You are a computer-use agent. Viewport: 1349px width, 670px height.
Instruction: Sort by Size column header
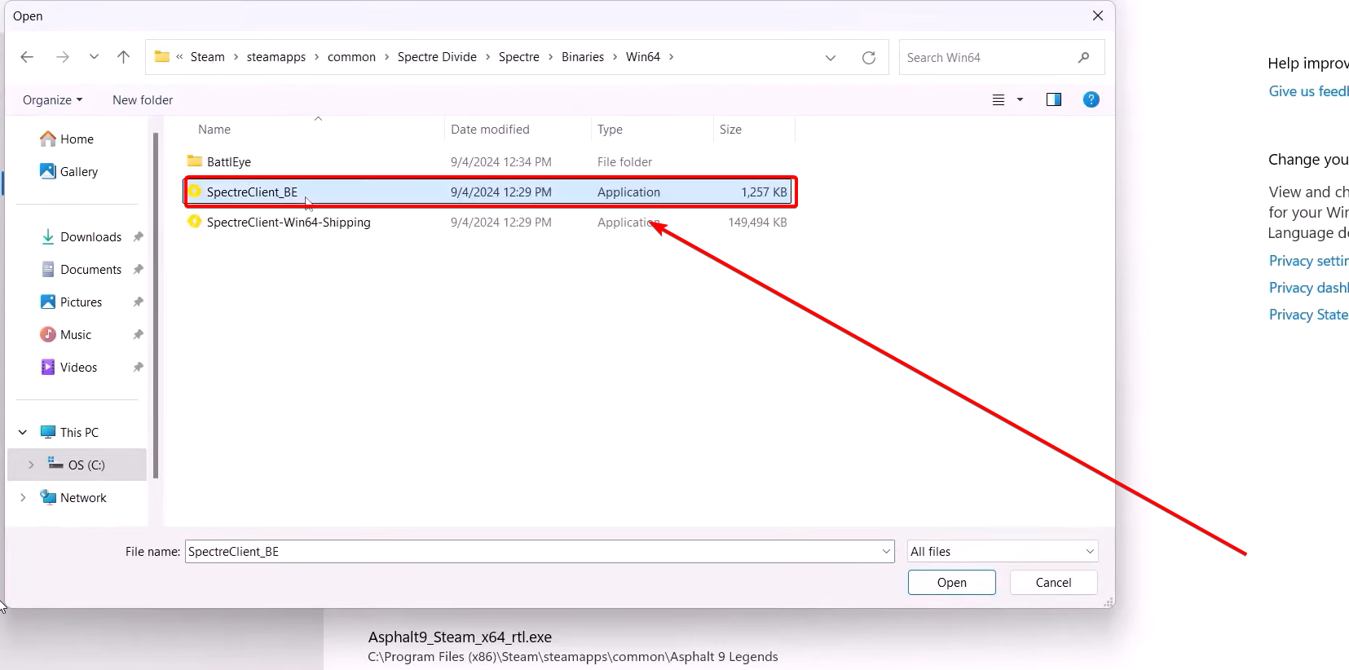[730, 130]
